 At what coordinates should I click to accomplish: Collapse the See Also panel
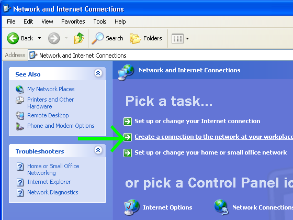point(98,73)
